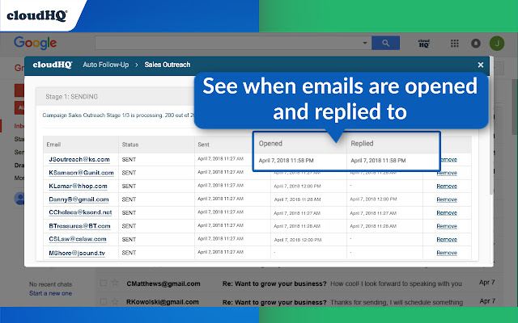This screenshot has height=323, width=518.
Task: Remove the MShore@jsound.tv recipient
Action: click(x=447, y=253)
